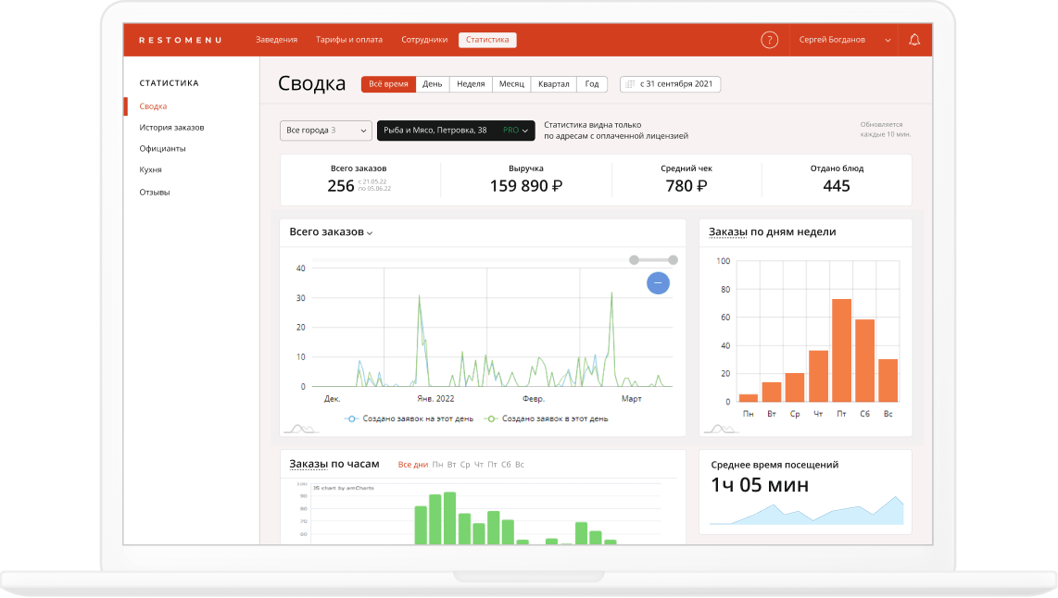Expand the «Всего заказов» chart dropdown
The image size is (1058, 598).
click(331, 232)
